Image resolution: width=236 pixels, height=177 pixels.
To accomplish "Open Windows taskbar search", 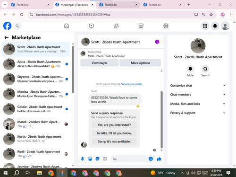I will 17,173.
